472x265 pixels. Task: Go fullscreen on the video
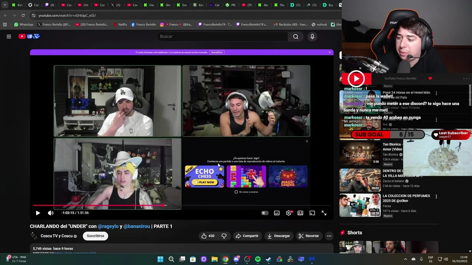click(x=324, y=213)
